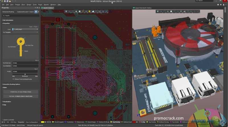Viewport: 228px width, 127px height.
Task: Click the Via Rule button
Action: click(x=21, y=96)
